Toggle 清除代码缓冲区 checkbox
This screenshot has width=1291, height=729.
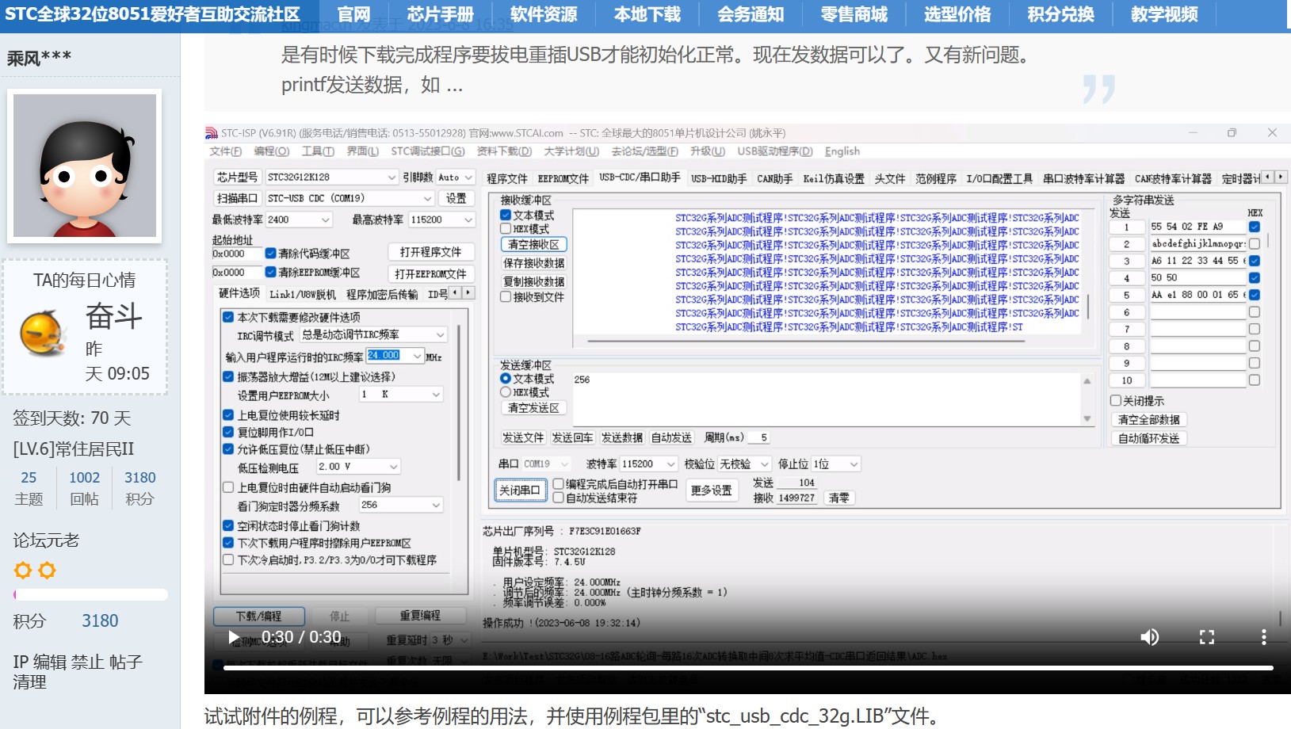coord(271,254)
